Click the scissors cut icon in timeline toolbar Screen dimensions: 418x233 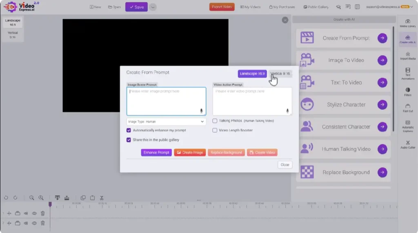(x=102, y=198)
